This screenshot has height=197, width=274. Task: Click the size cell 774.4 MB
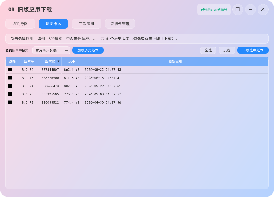click(x=72, y=103)
